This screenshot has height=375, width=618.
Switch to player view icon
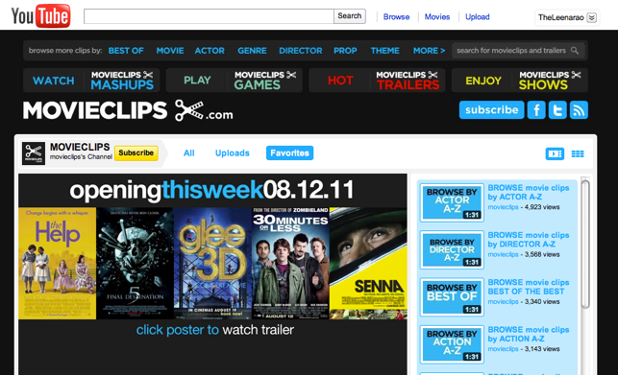pyautogui.click(x=555, y=153)
